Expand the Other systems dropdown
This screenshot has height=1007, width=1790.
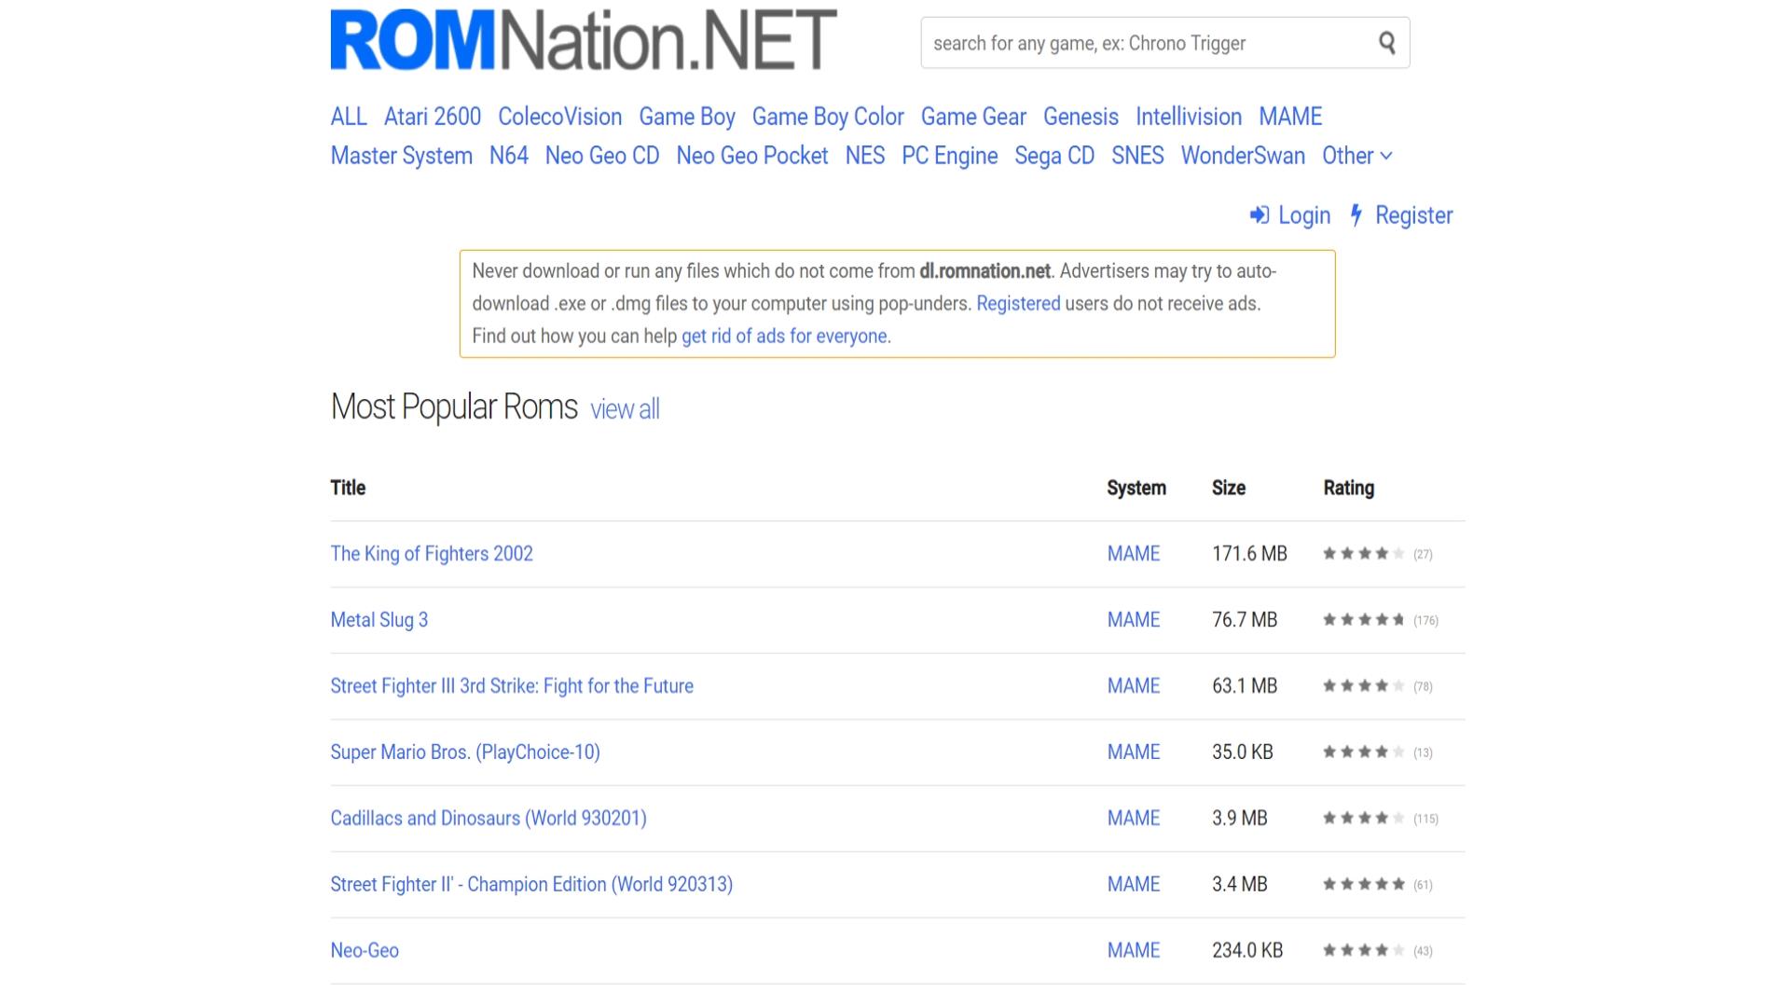tap(1357, 156)
